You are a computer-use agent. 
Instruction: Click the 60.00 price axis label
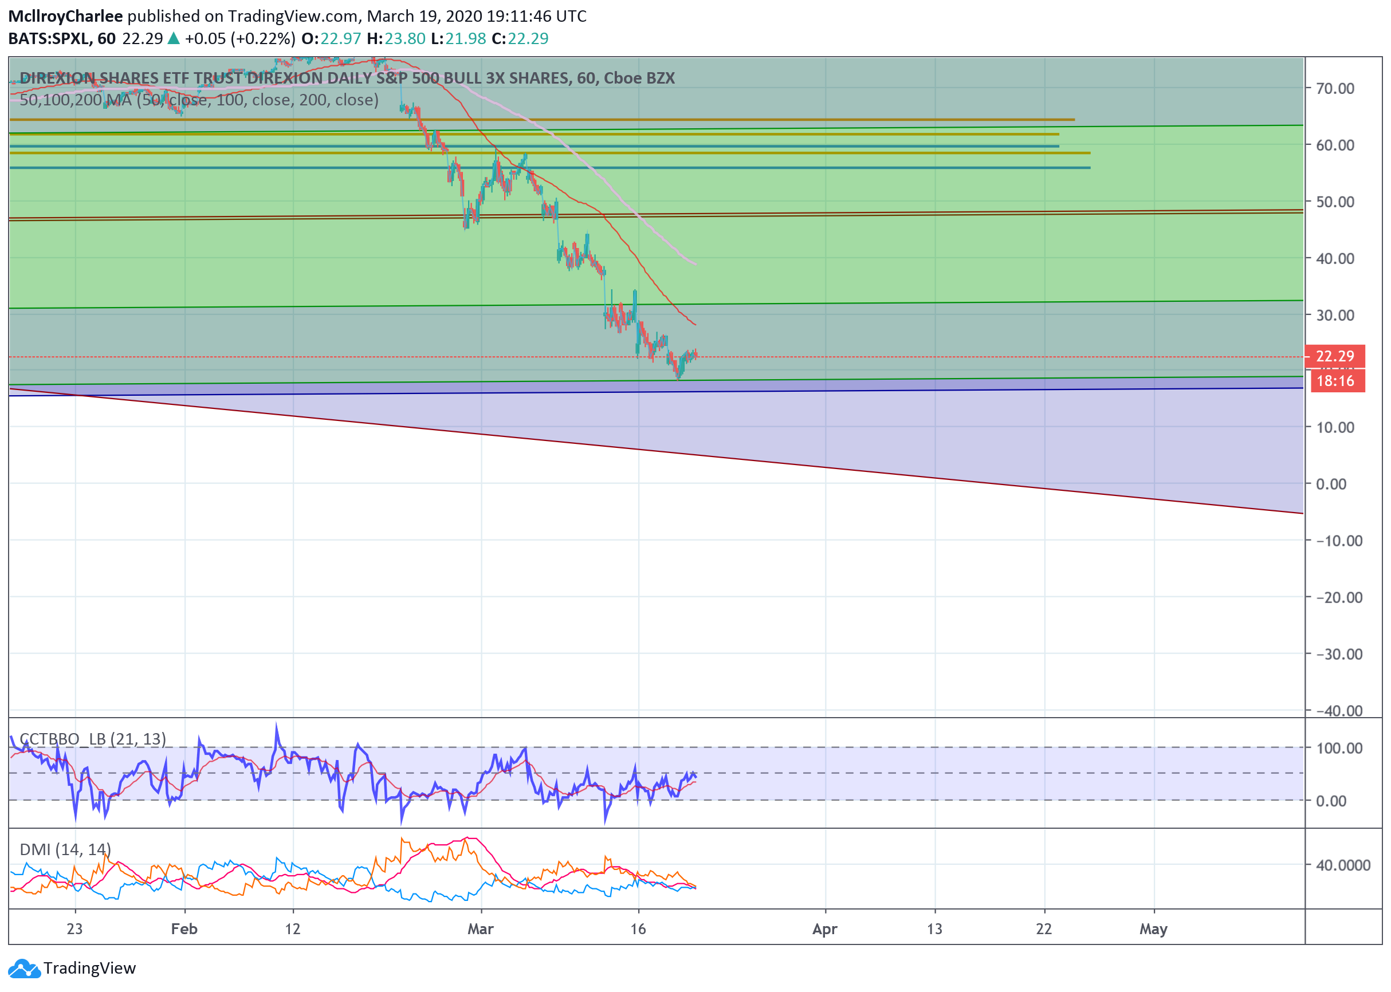click(x=1335, y=145)
